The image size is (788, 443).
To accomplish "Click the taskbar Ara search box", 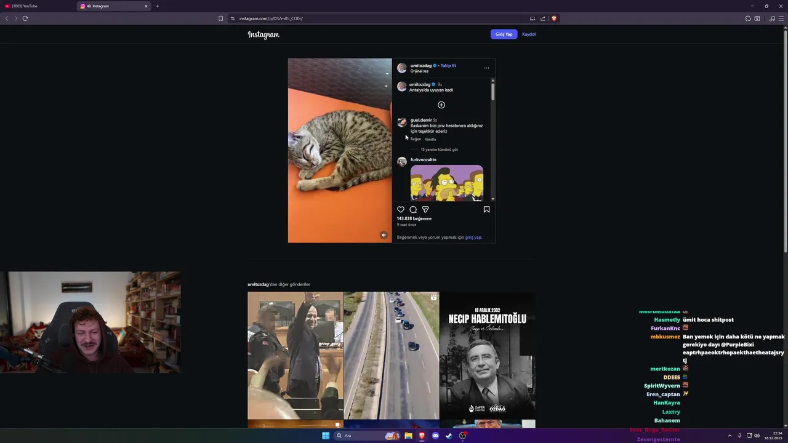I will [x=368, y=436].
